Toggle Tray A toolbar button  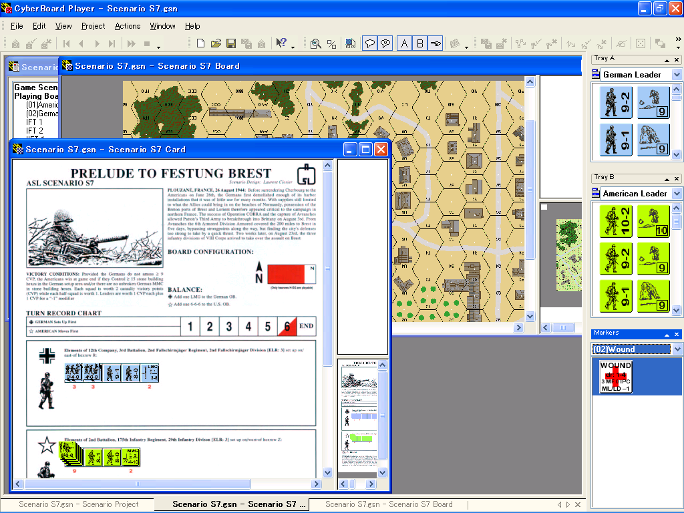[404, 43]
